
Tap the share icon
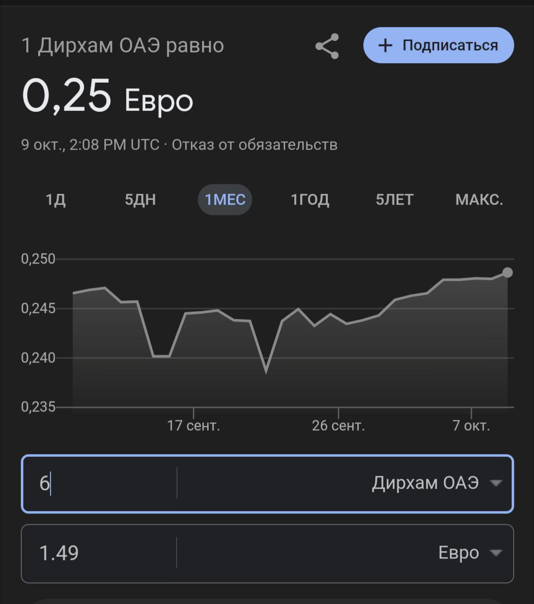pos(327,46)
